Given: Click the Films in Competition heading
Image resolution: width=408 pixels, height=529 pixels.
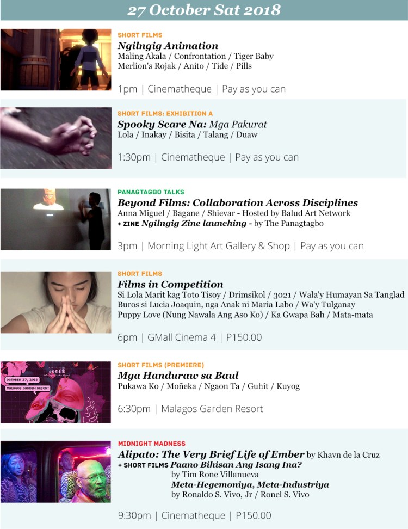Looking at the screenshot, I should click(x=170, y=284).
